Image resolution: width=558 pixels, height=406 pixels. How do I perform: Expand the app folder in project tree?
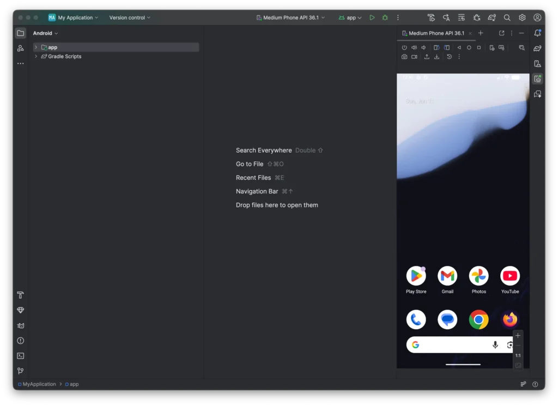point(36,47)
